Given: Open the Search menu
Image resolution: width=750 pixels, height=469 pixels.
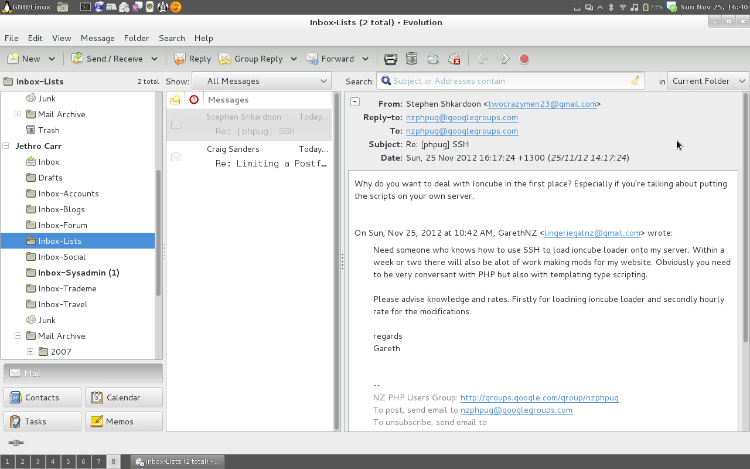Looking at the screenshot, I should 172,38.
